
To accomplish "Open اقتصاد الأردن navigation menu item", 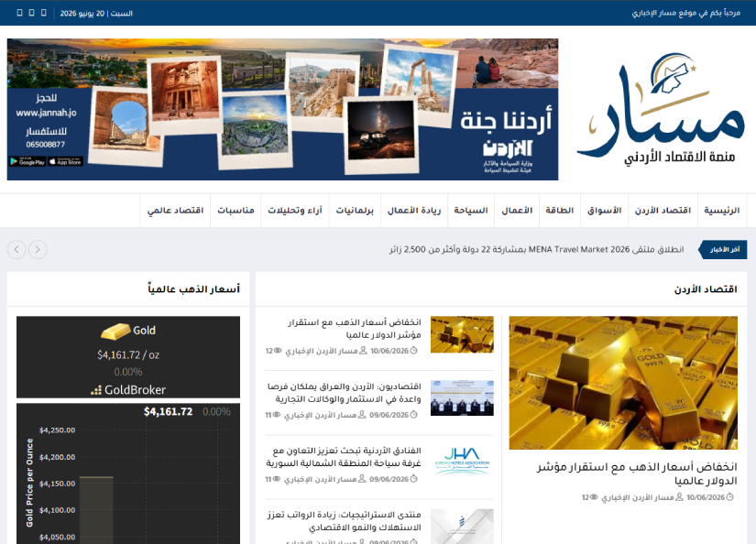I will pos(663,211).
